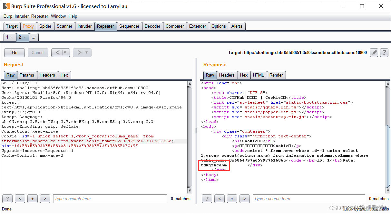Screen dimensions: 391x214
Task: Open the Repeater menu in menu bar
Action: [40, 16]
